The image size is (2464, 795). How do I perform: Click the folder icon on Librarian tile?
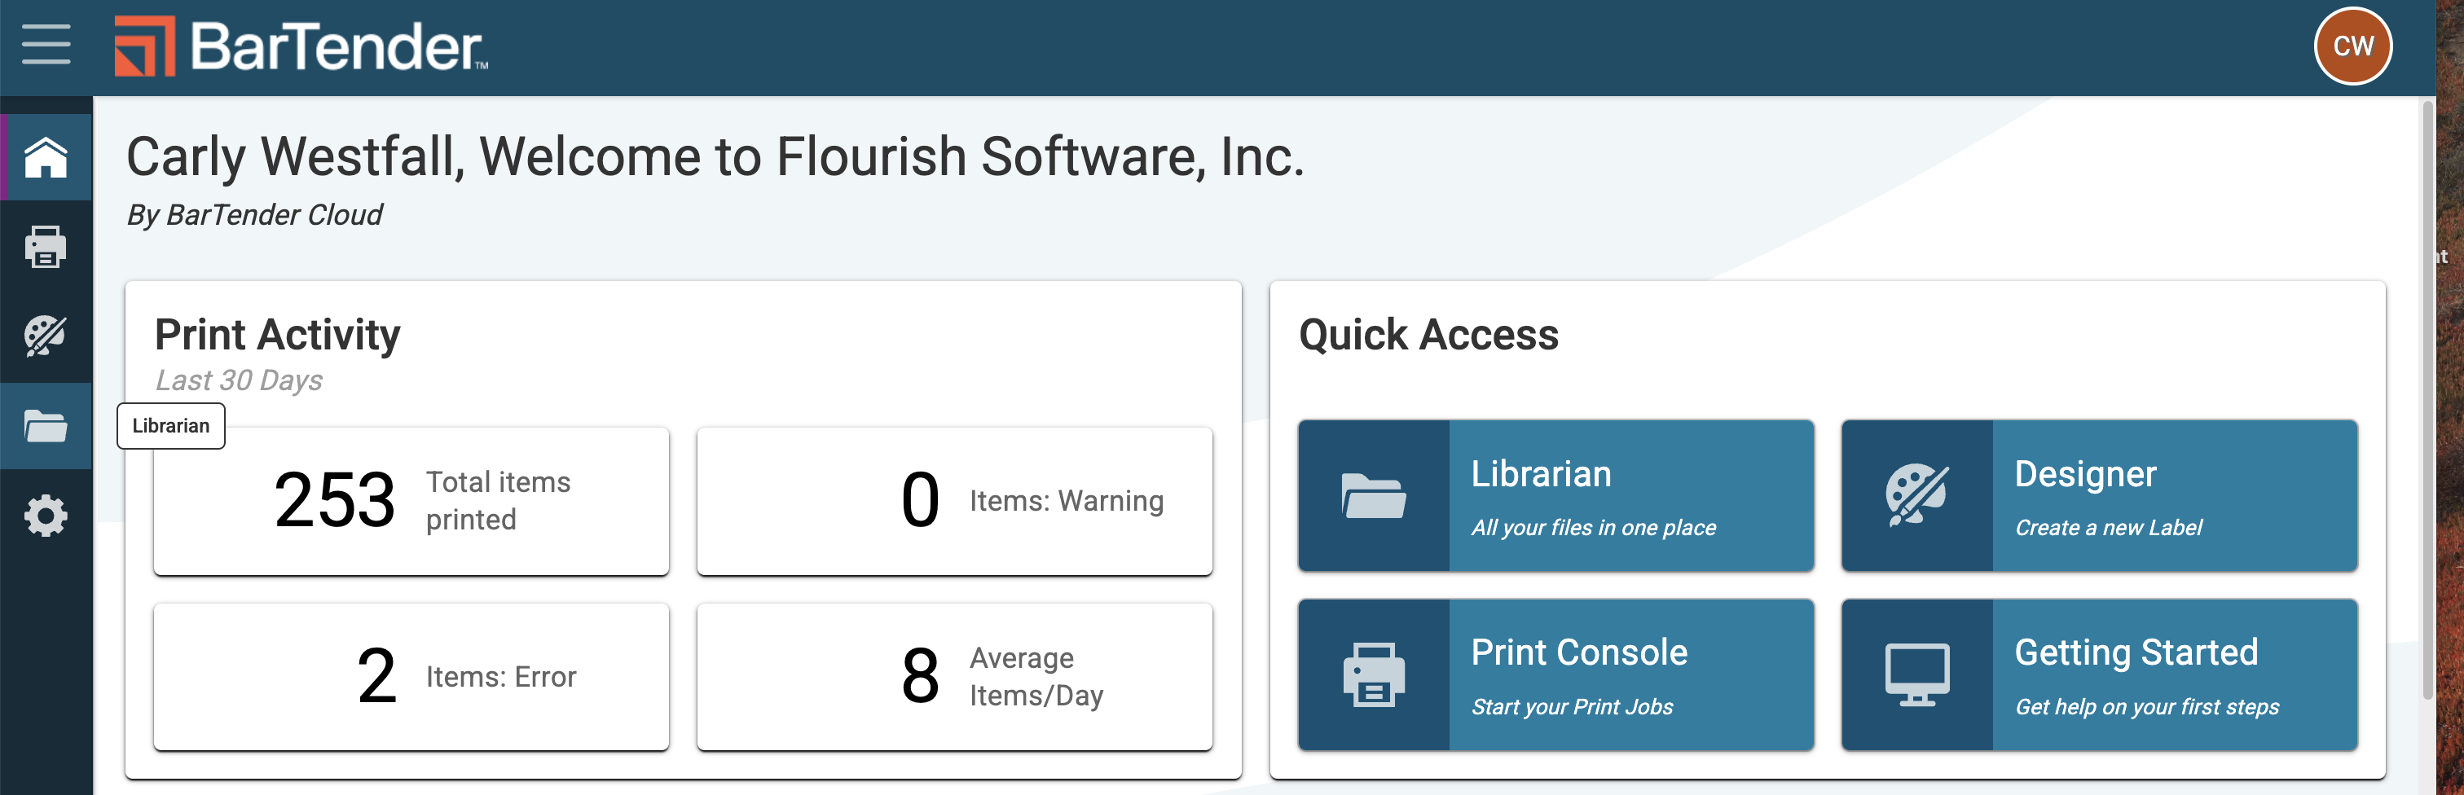[1374, 495]
